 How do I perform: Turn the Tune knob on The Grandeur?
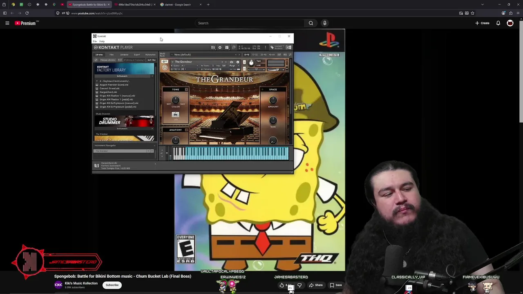[251, 63]
